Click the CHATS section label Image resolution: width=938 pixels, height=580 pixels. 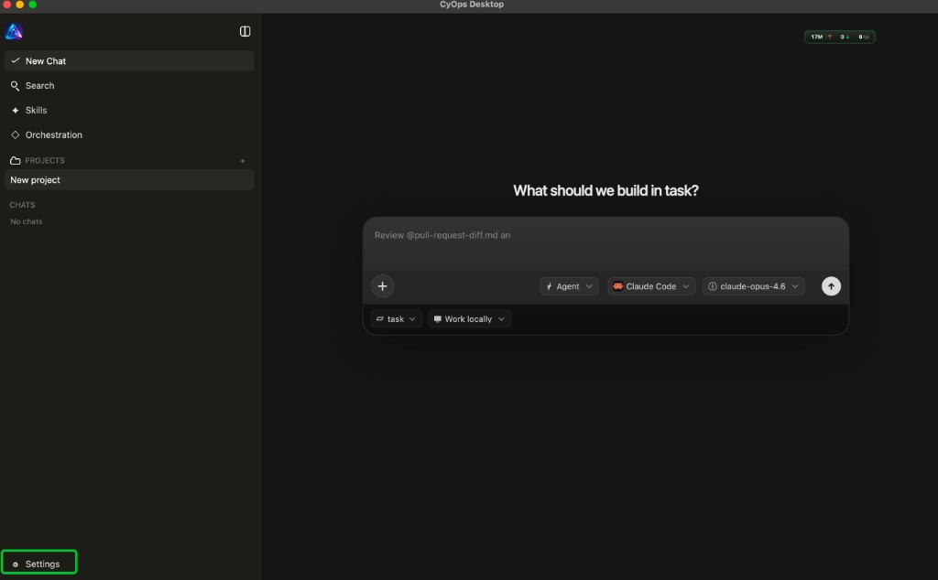coord(22,205)
